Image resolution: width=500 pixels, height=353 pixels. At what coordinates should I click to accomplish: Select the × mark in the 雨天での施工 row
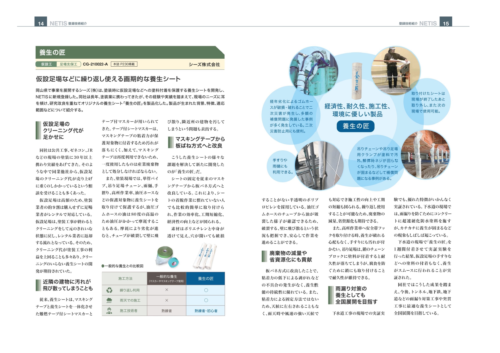(x=166, y=300)
